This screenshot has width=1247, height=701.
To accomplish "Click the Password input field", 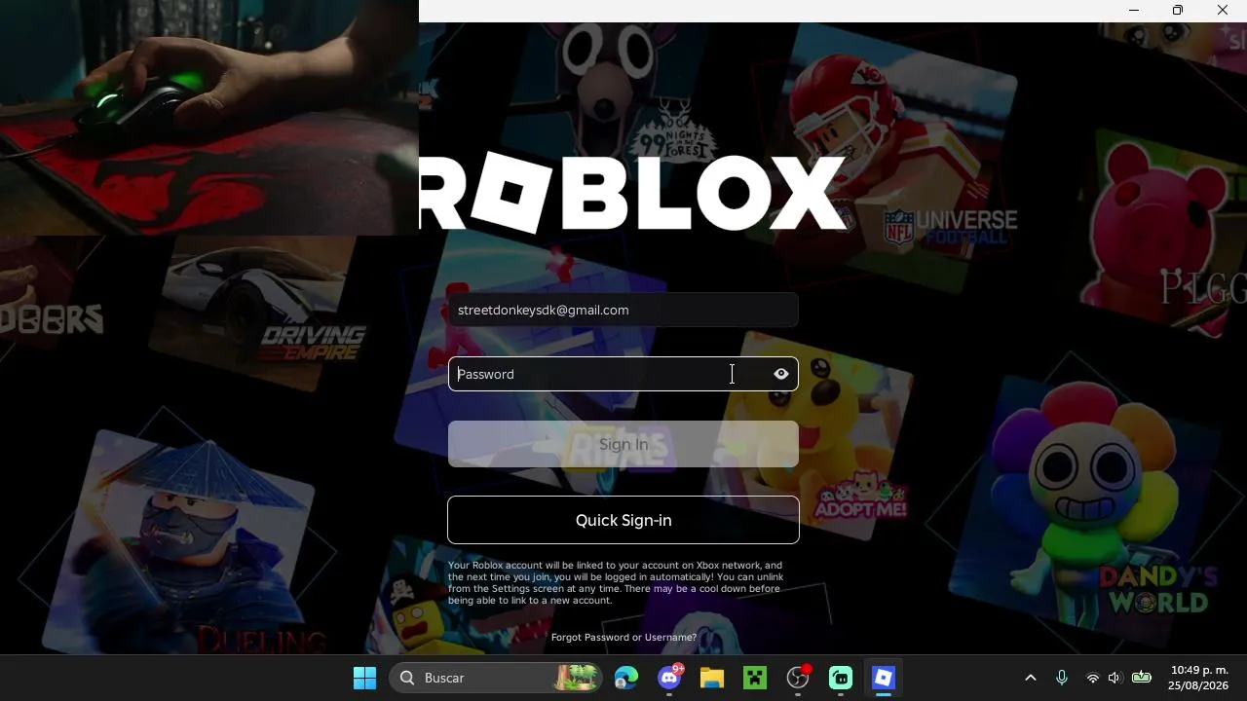I will [623, 374].
